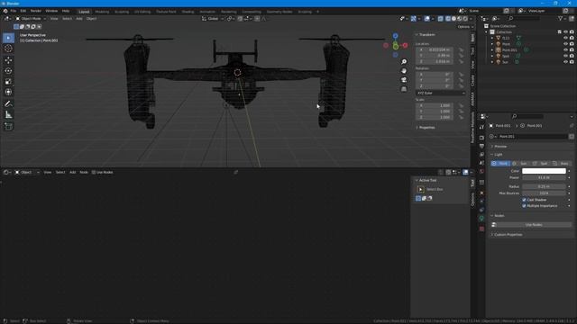The width and height of the screenshot is (577, 324).
Task: Switch orthographic/perspective grid icon
Action: click(x=404, y=89)
